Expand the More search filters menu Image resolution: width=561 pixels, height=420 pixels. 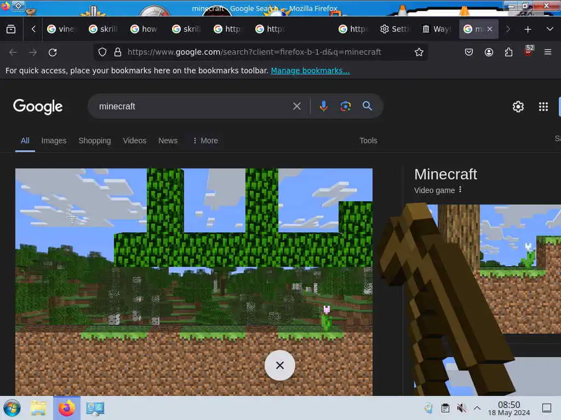click(205, 141)
